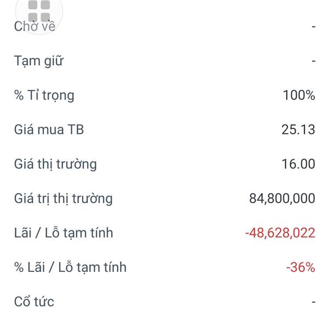Select the dash value beside Tạm giữ
The image size is (329, 329).
(x=314, y=61)
